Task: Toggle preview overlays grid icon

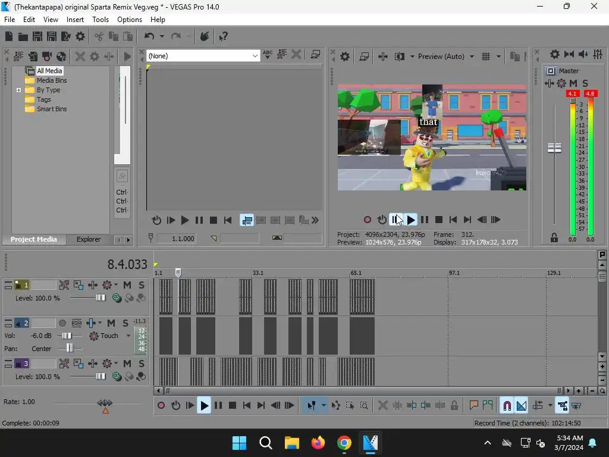Action: [x=486, y=57]
